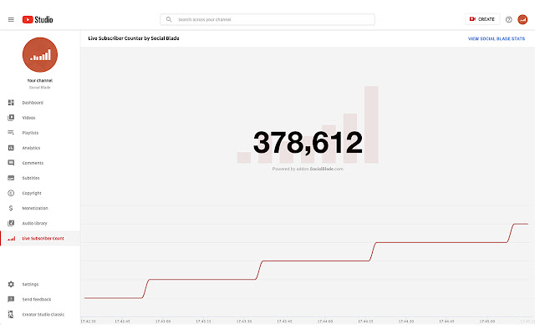Click the Dashboard icon in sidebar

point(11,103)
